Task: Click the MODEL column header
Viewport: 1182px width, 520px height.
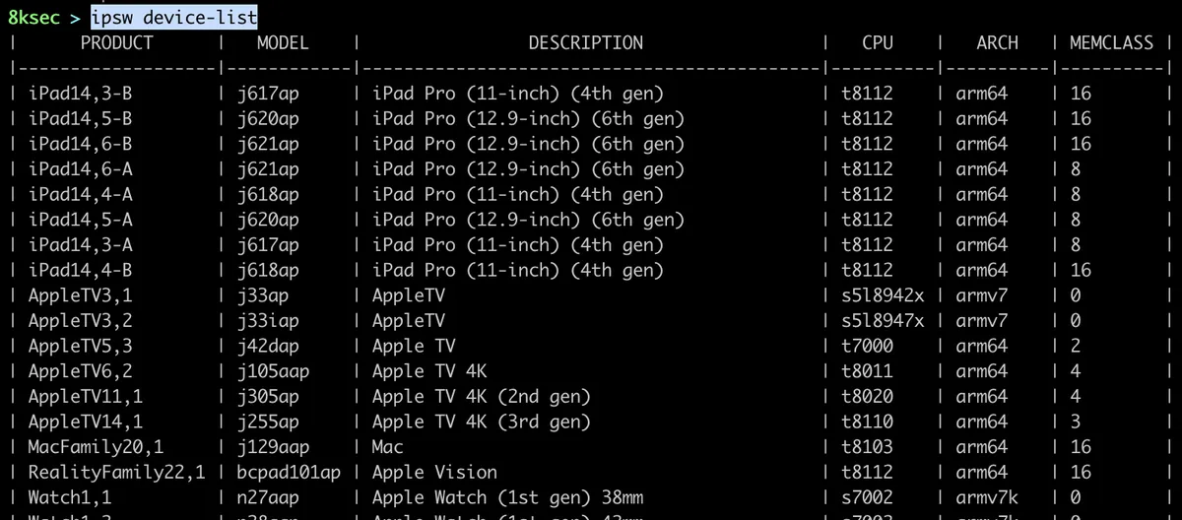Action: [283, 42]
